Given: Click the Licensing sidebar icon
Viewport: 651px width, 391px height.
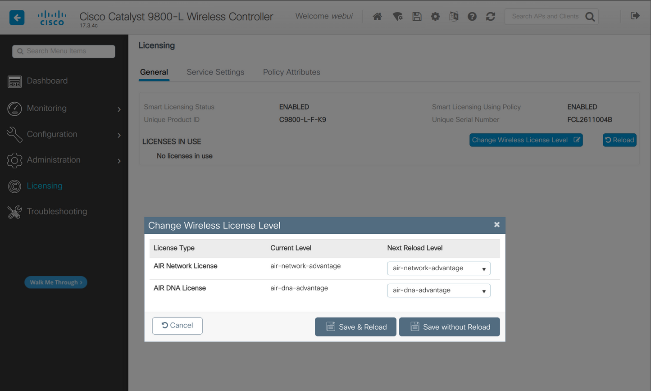Looking at the screenshot, I should 14,186.
